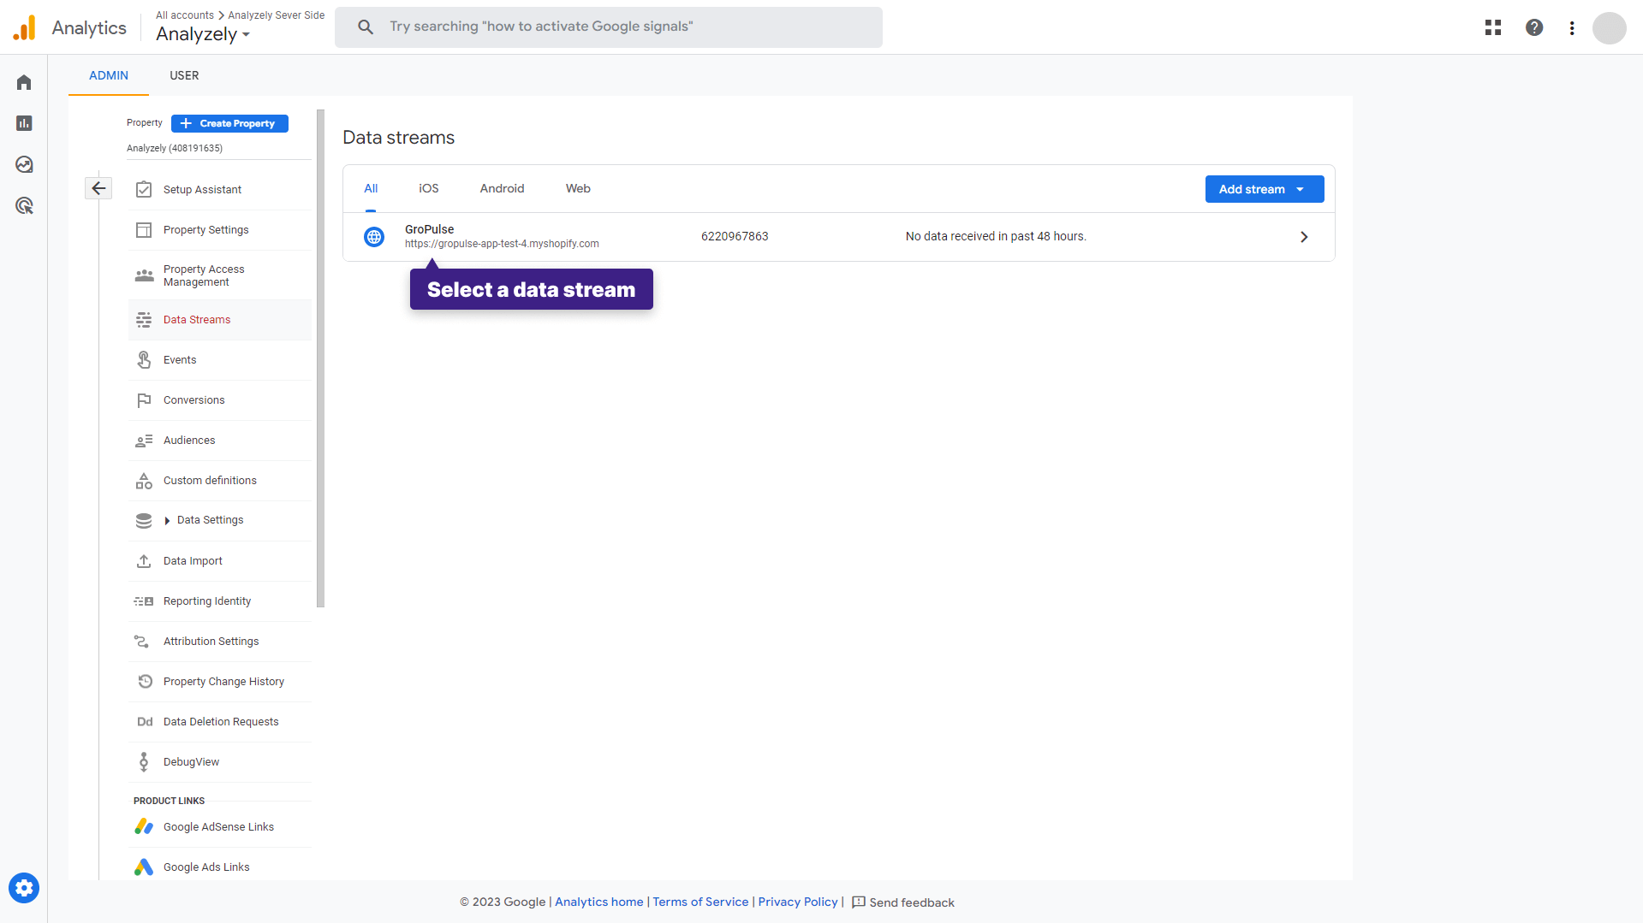The image size is (1643, 923).
Task: Select the All streams tab
Action: point(371,188)
